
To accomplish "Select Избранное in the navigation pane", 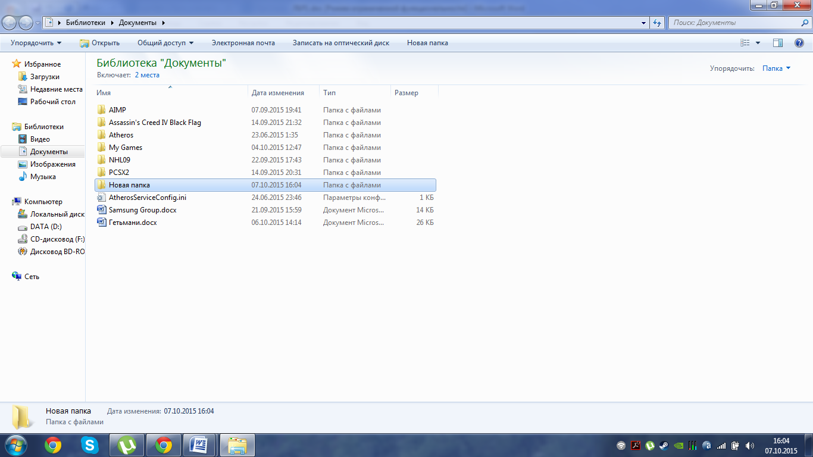I will point(42,64).
